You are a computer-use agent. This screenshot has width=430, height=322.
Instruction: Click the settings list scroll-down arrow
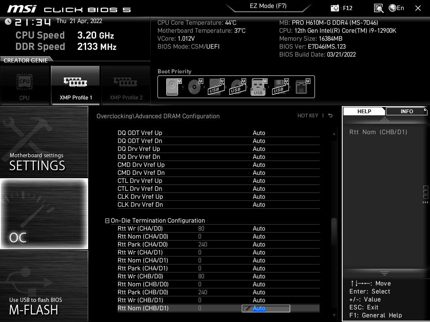click(334, 315)
